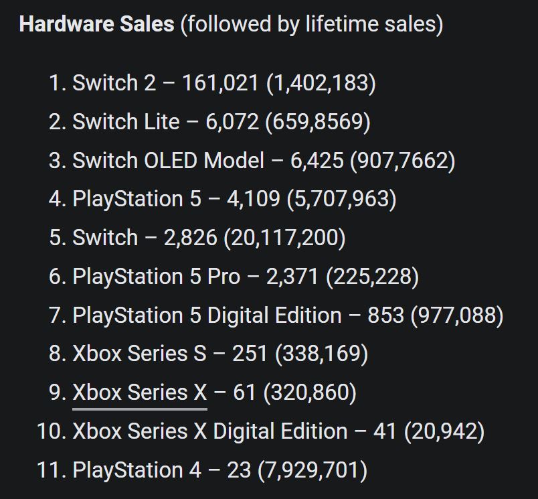Click the lifetime figure 1,402,183
The width and height of the screenshot is (538, 499).
tap(321, 83)
